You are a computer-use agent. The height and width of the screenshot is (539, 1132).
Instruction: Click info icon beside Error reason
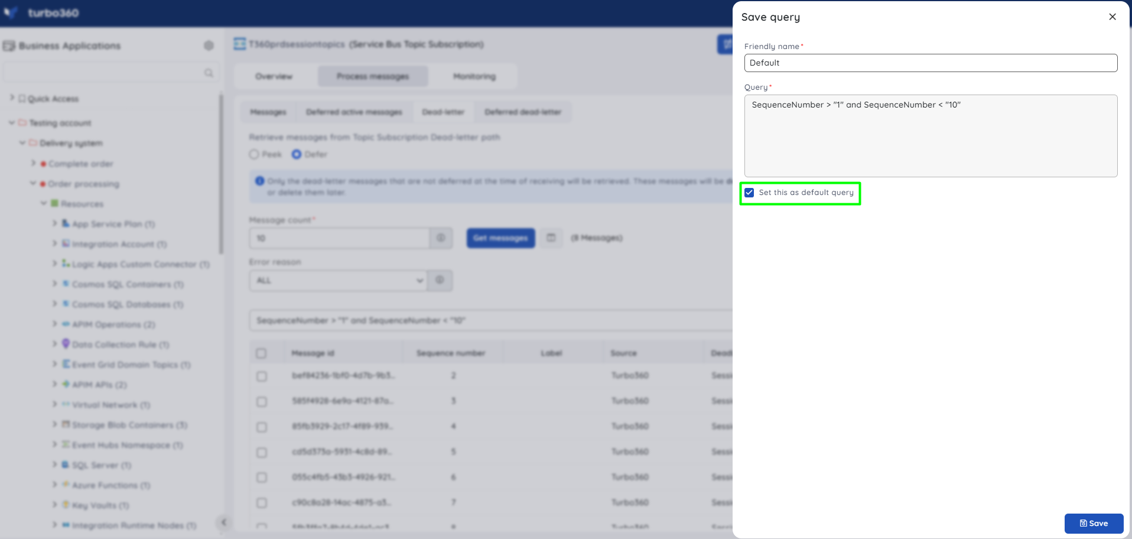[x=440, y=280]
